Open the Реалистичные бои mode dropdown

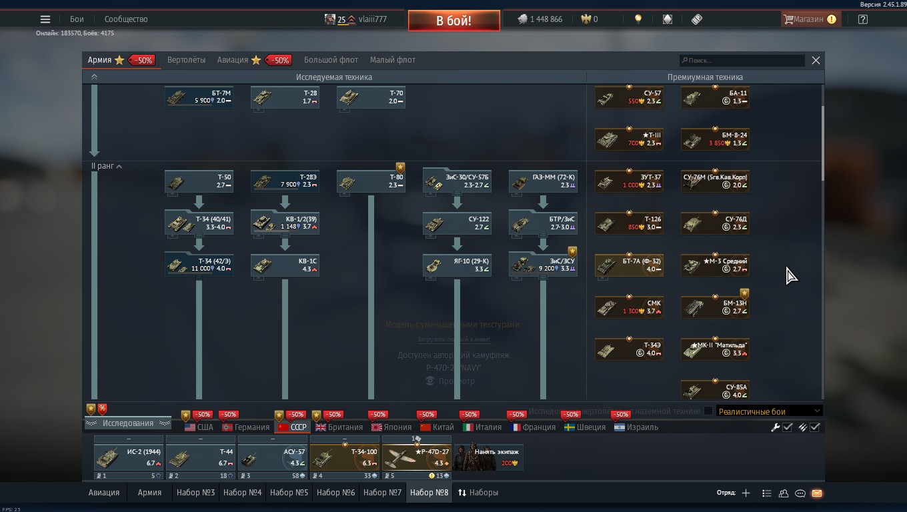tap(769, 411)
